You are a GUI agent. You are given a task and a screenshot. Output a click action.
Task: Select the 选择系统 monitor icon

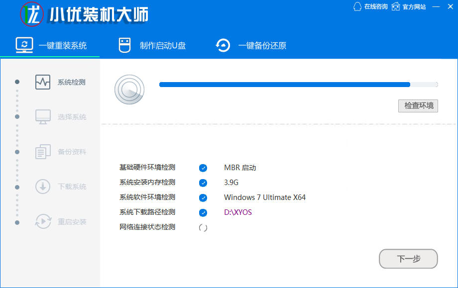43,117
